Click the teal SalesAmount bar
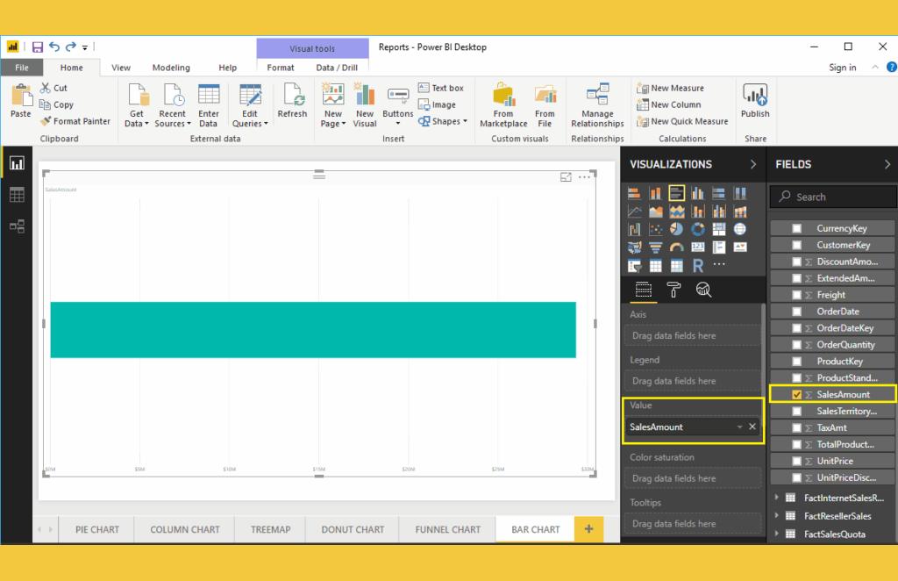The height and width of the screenshot is (581, 898). [x=313, y=330]
